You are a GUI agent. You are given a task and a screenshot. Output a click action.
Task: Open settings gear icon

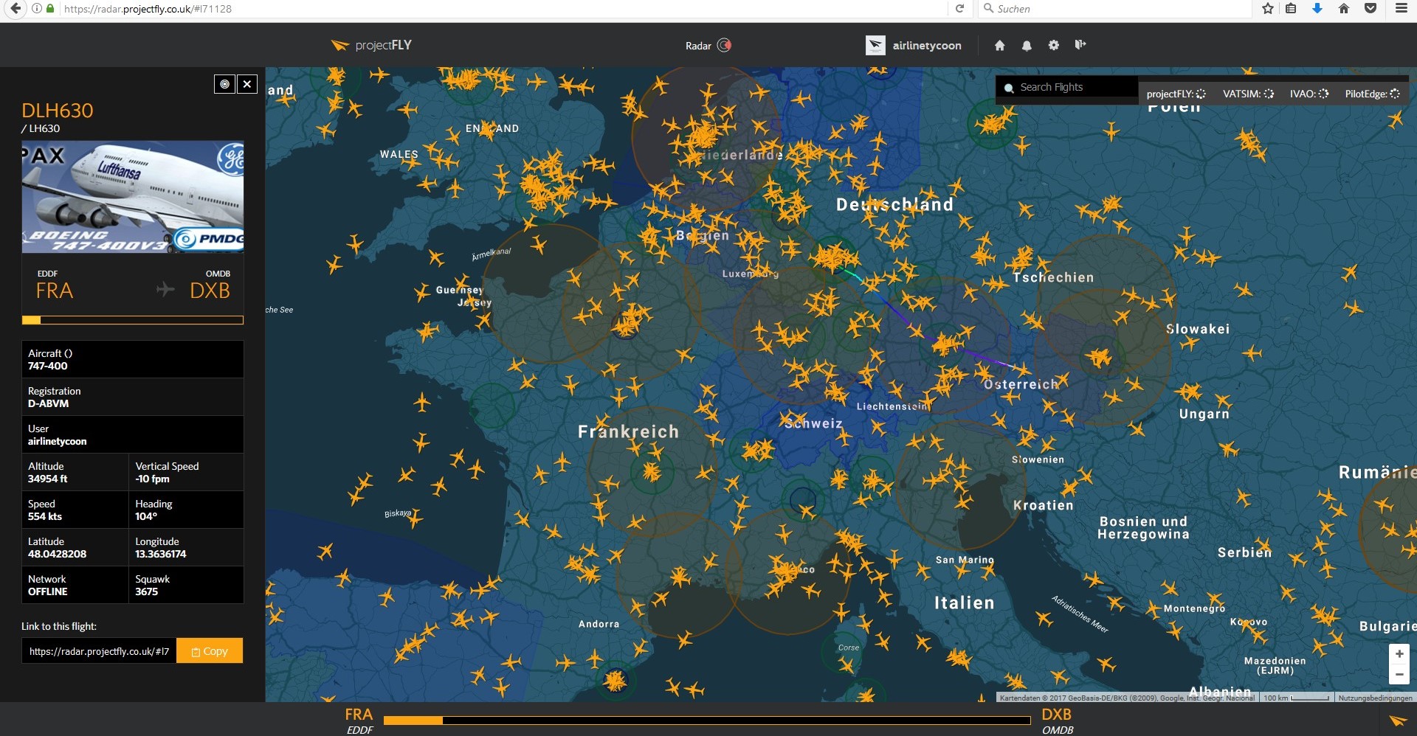click(x=1053, y=45)
